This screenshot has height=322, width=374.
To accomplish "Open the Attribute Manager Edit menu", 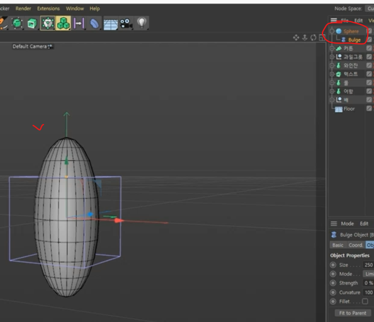I will (x=364, y=224).
